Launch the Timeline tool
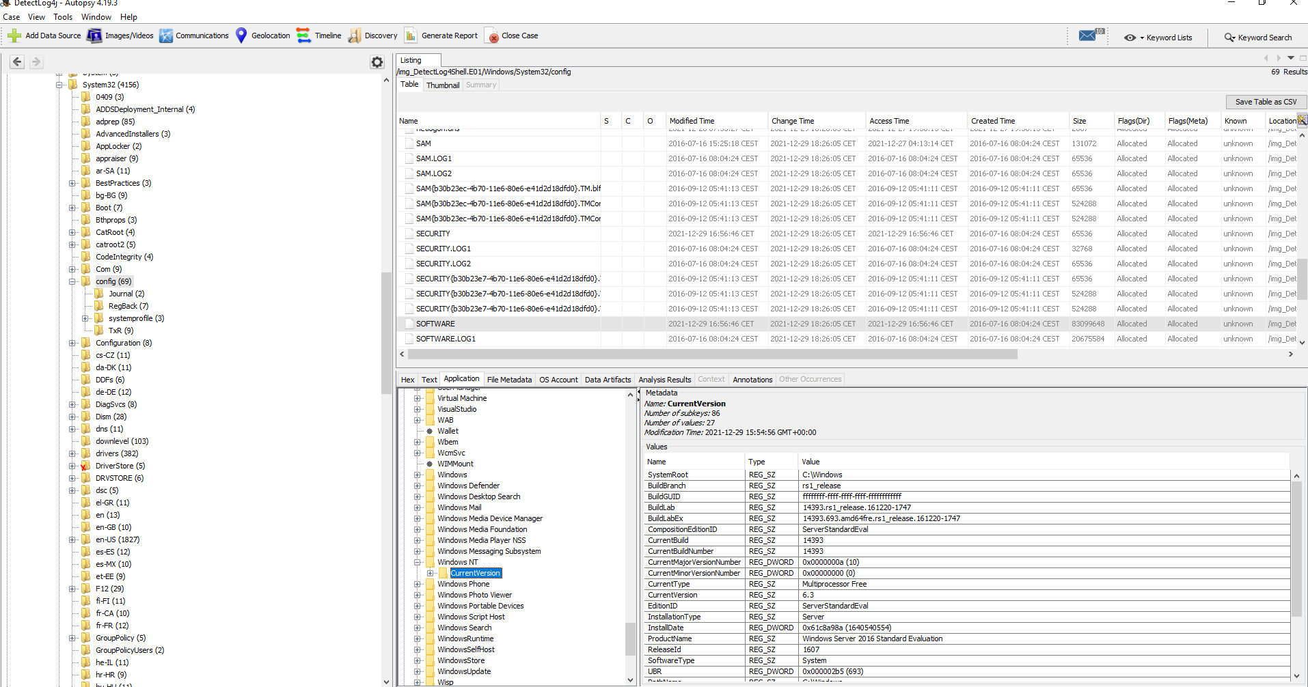The image size is (1308, 687). [304, 36]
